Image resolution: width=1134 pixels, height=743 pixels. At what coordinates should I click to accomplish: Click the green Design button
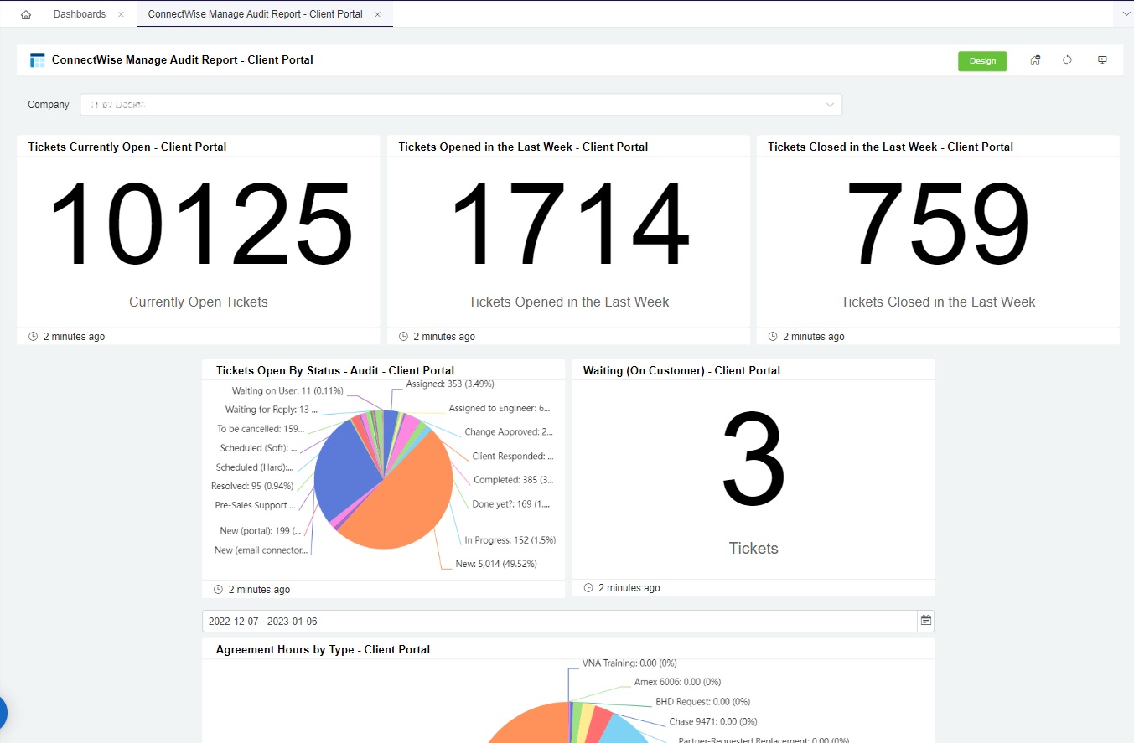(982, 61)
